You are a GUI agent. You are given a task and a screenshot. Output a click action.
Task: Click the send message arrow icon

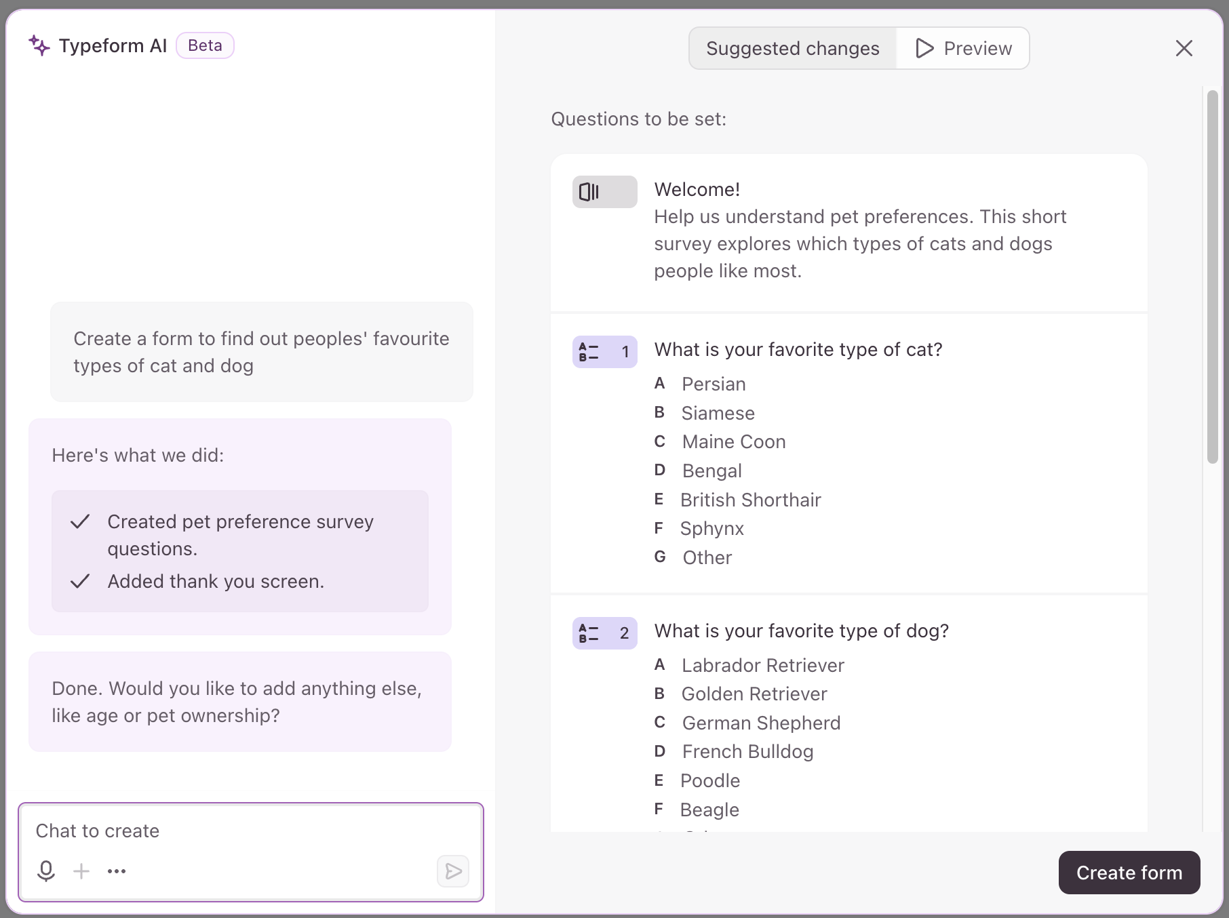click(x=453, y=871)
